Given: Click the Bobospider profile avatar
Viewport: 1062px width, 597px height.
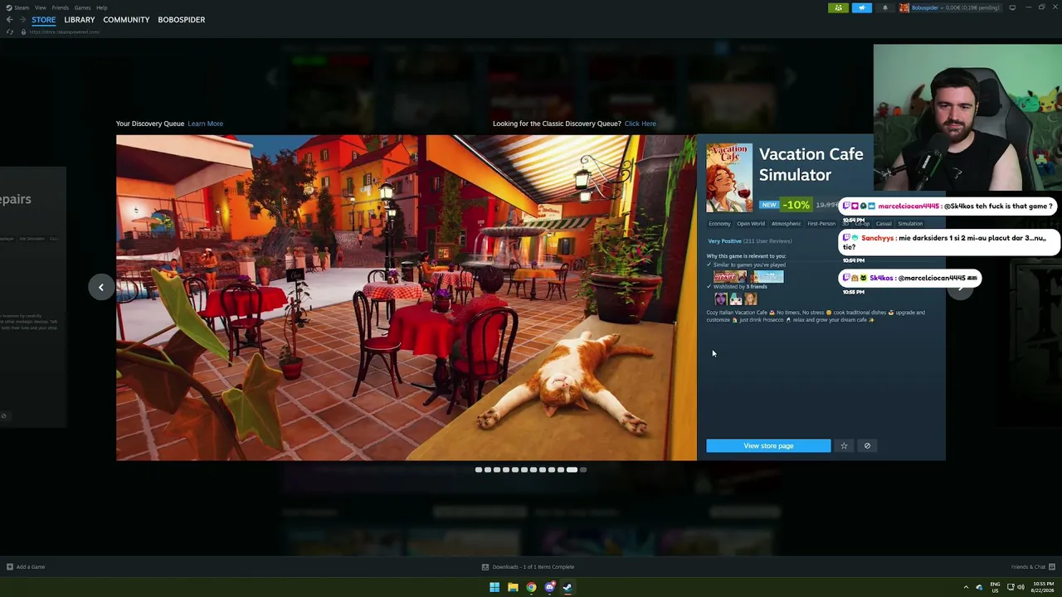Looking at the screenshot, I should pyautogui.click(x=904, y=7).
